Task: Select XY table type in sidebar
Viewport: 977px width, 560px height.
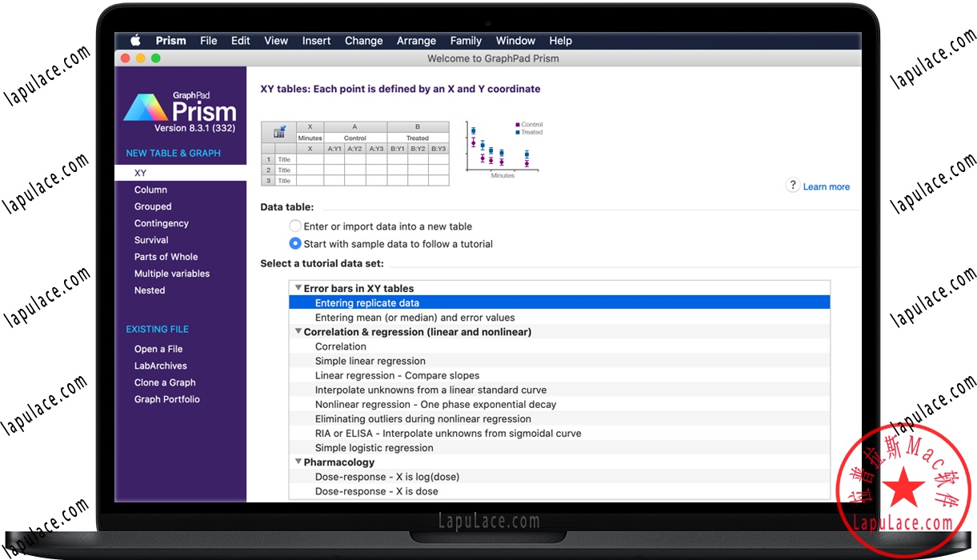Action: (181, 173)
